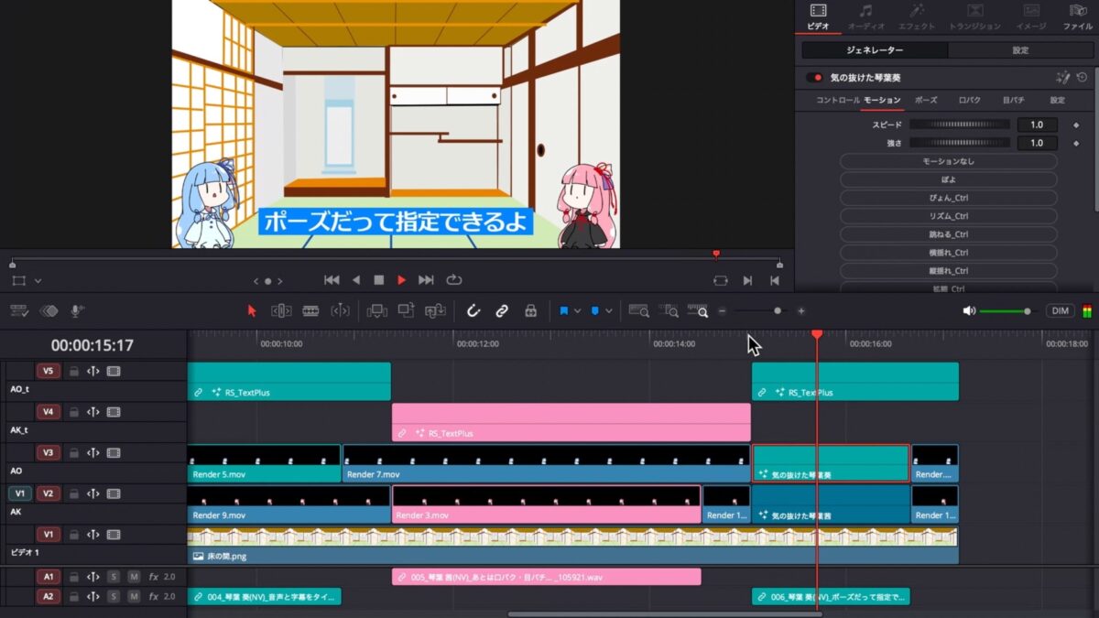Select the Trim edit mode tool

[281, 311]
